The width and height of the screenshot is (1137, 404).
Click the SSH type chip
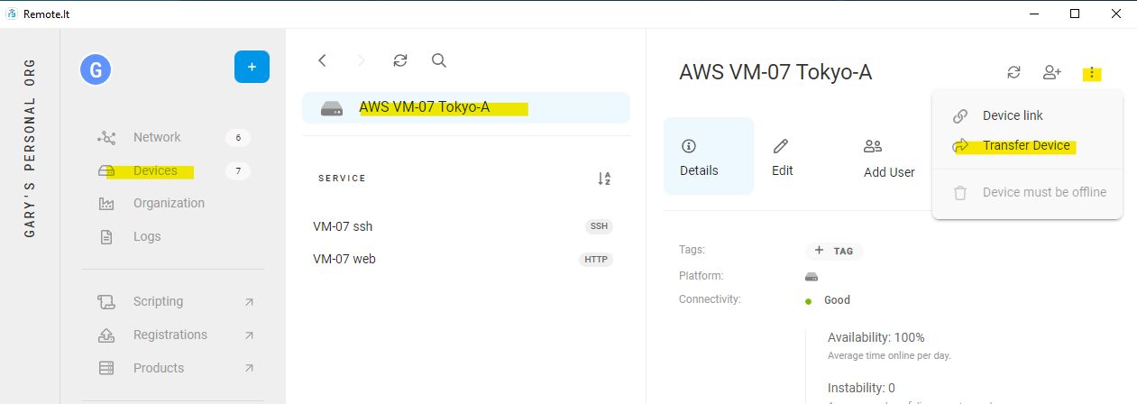600,226
